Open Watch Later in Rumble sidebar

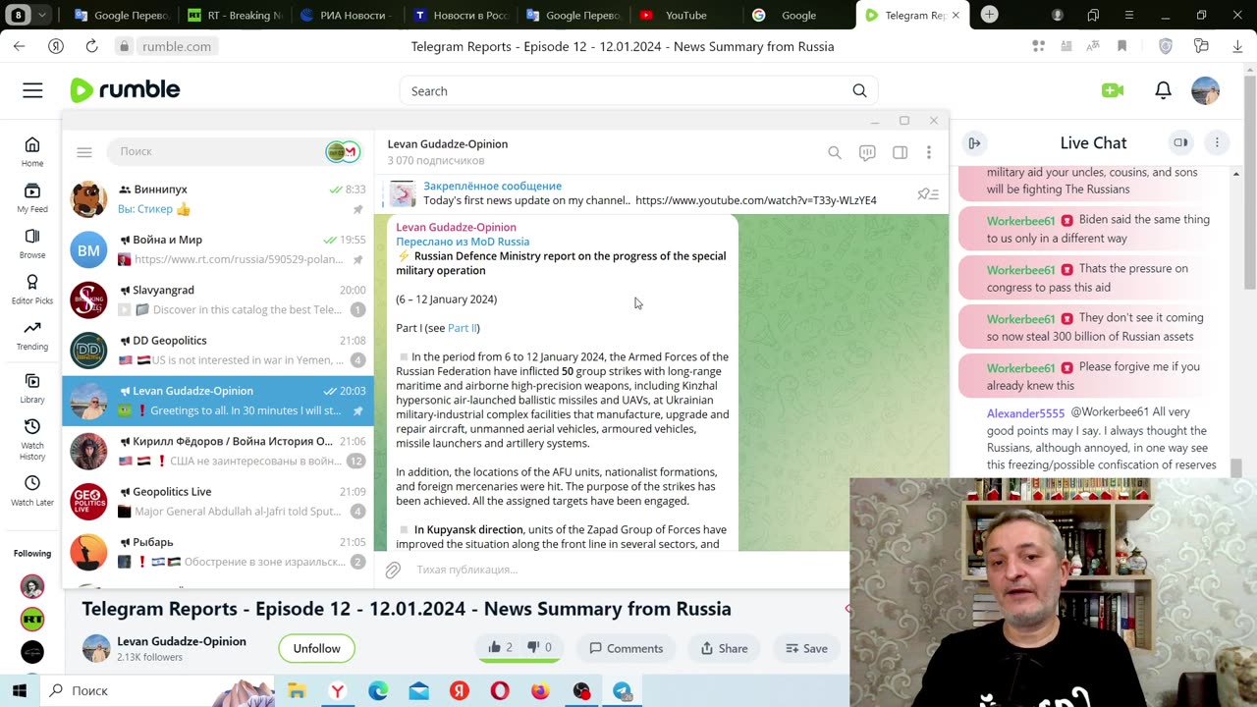[32, 491]
